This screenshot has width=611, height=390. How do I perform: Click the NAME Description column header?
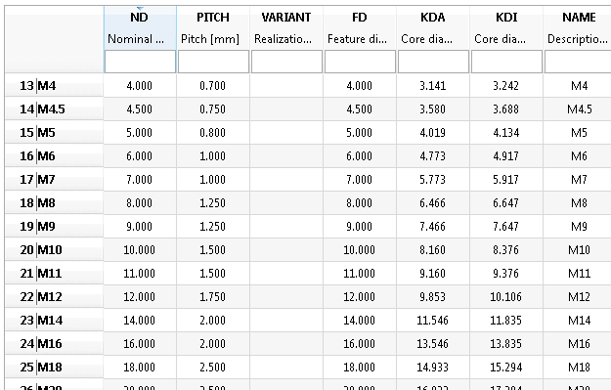[x=578, y=28]
